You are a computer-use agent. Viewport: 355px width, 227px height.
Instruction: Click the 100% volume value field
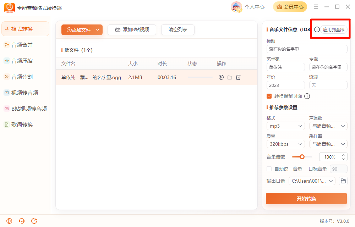coord(330,157)
